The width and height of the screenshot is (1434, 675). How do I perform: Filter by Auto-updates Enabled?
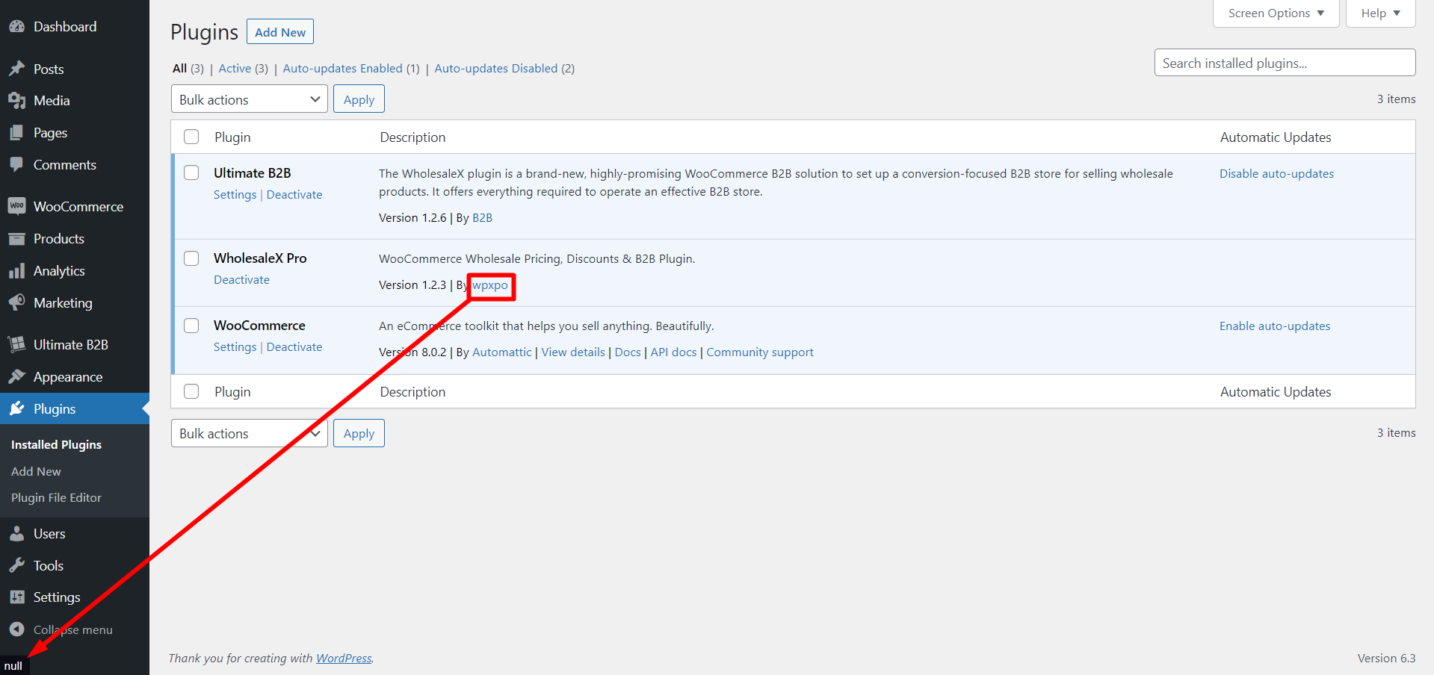tap(342, 69)
